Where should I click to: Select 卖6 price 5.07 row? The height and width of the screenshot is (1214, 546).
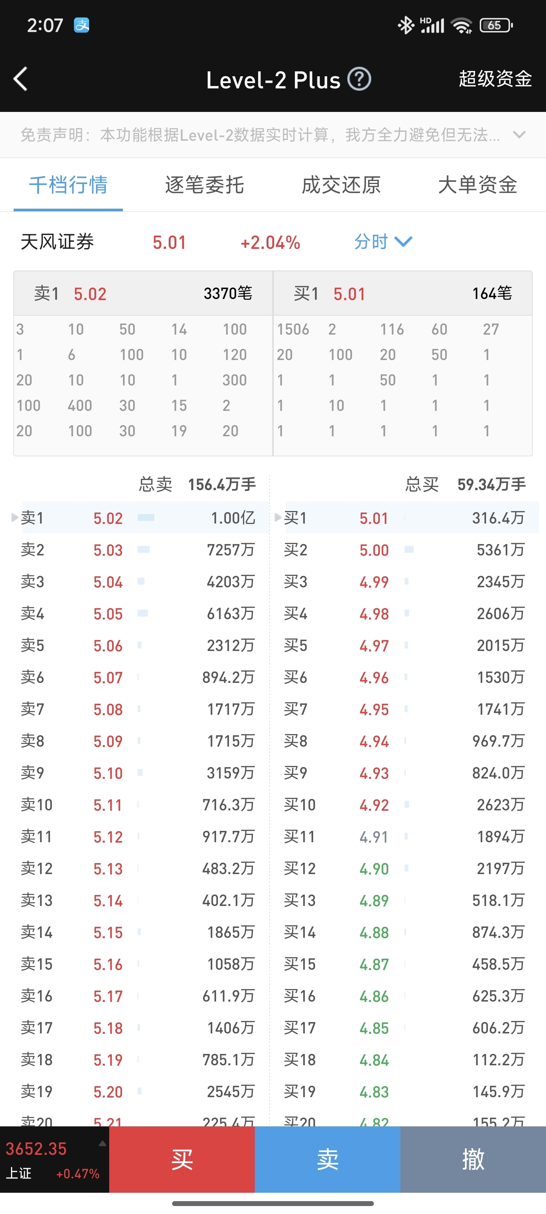coord(138,677)
